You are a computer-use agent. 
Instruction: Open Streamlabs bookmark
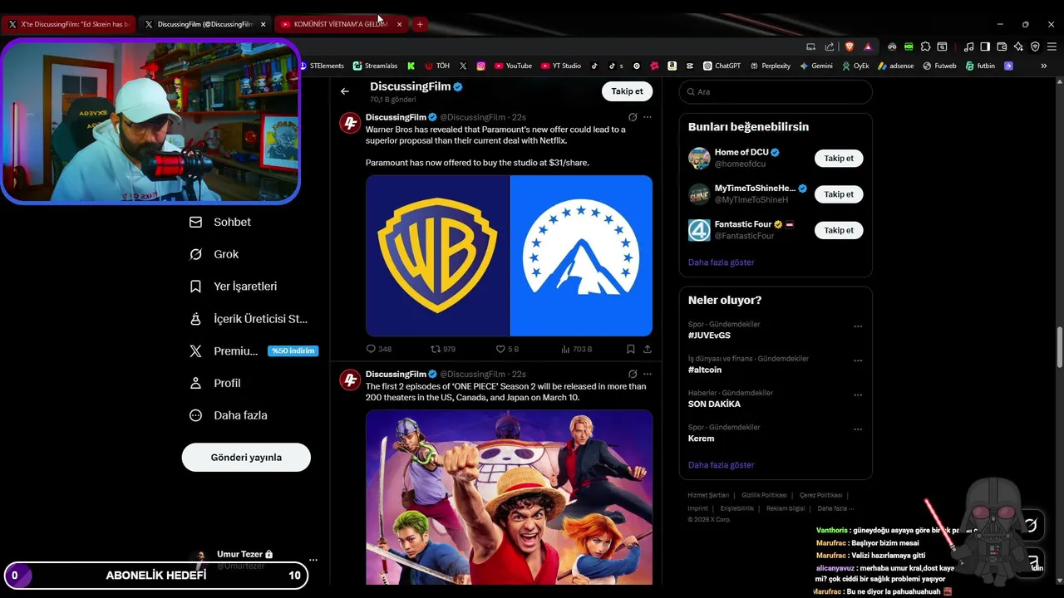376,66
